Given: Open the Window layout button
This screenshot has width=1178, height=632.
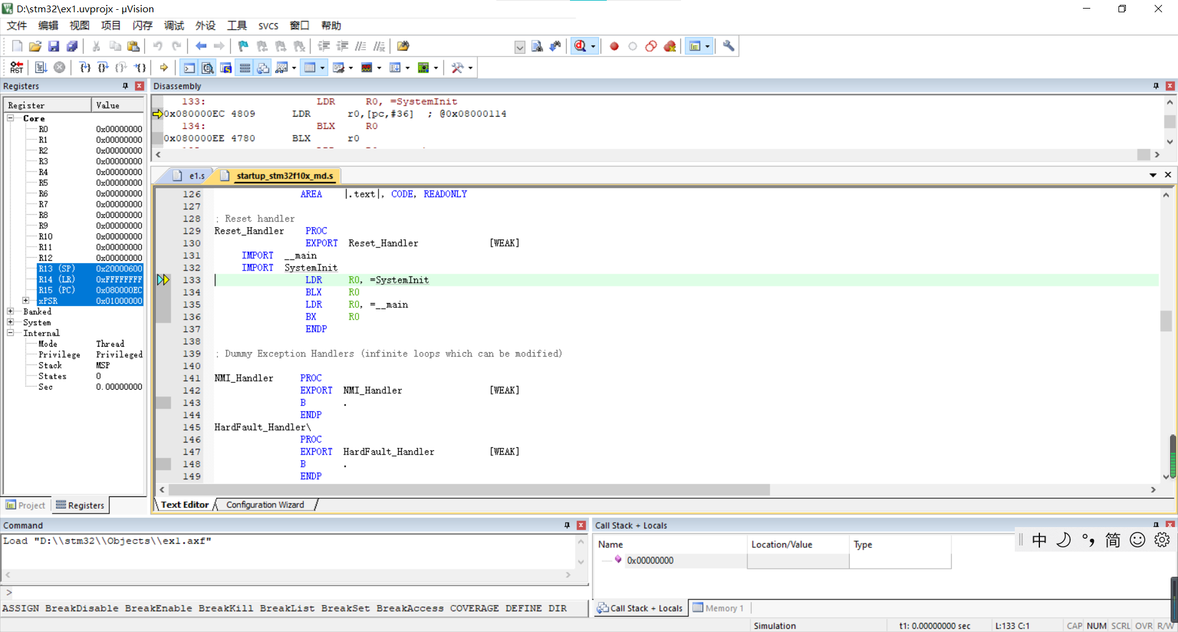Looking at the screenshot, I should (x=695, y=46).
